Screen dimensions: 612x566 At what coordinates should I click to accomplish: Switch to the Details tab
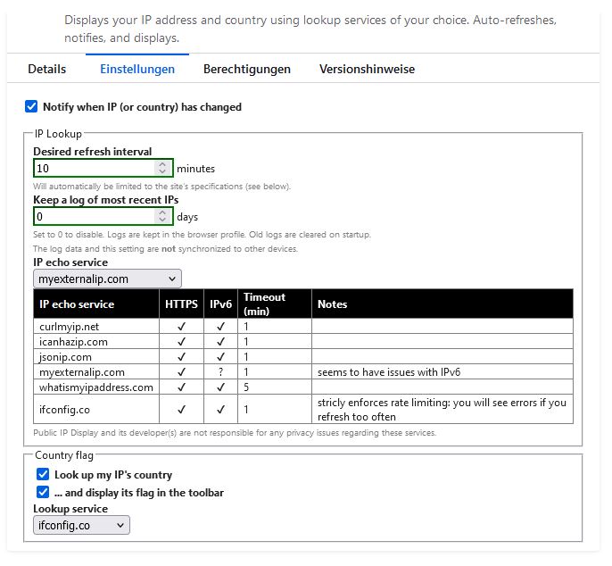[x=47, y=69]
